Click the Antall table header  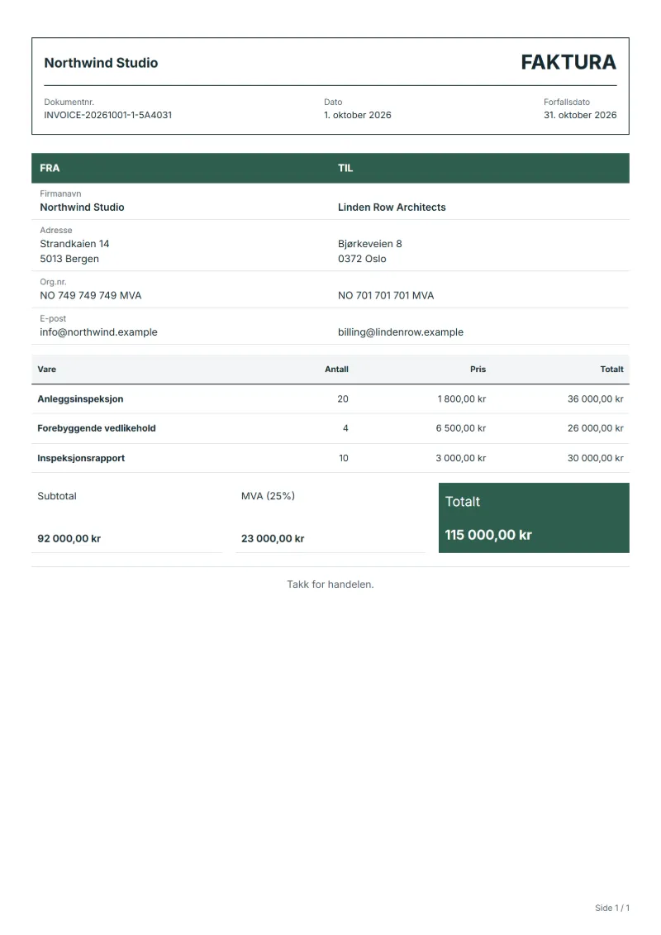[336, 369]
